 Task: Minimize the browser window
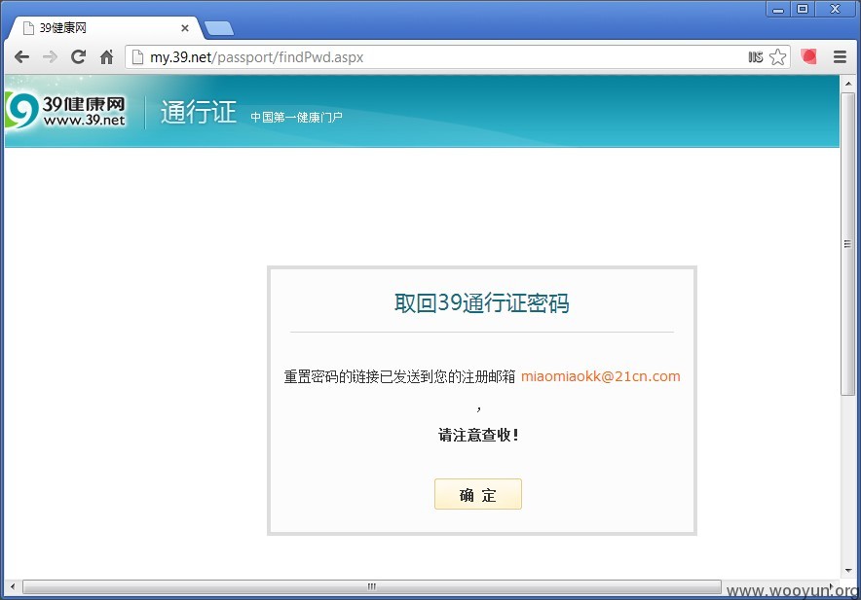pyautogui.click(x=778, y=10)
